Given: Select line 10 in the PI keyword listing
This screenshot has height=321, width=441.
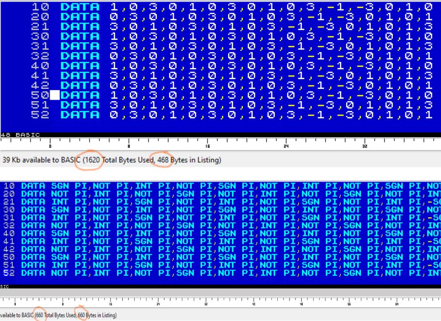Looking at the screenshot, I should (x=222, y=186).
